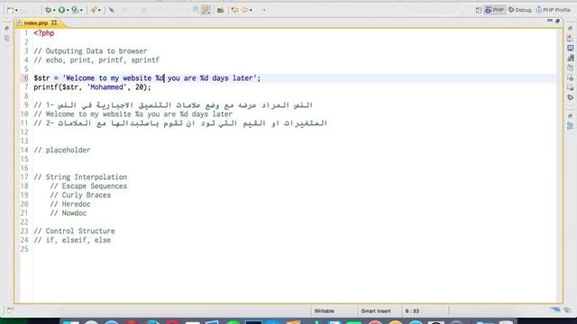Click the bottom-left status bar icon
Screen dimensions: 577x324
tap(10, 310)
